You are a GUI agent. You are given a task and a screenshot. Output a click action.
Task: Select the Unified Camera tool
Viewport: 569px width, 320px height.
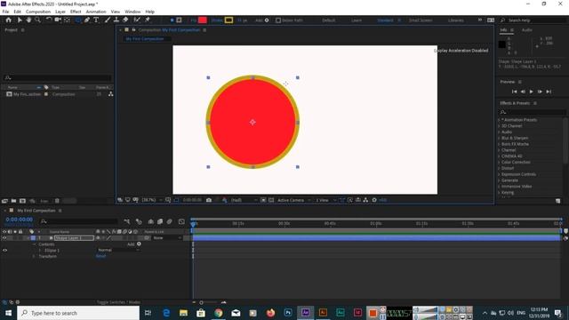(x=58, y=20)
